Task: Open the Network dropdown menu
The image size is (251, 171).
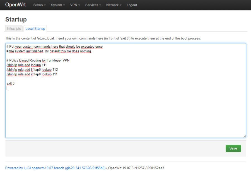Action: [x=112, y=5]
